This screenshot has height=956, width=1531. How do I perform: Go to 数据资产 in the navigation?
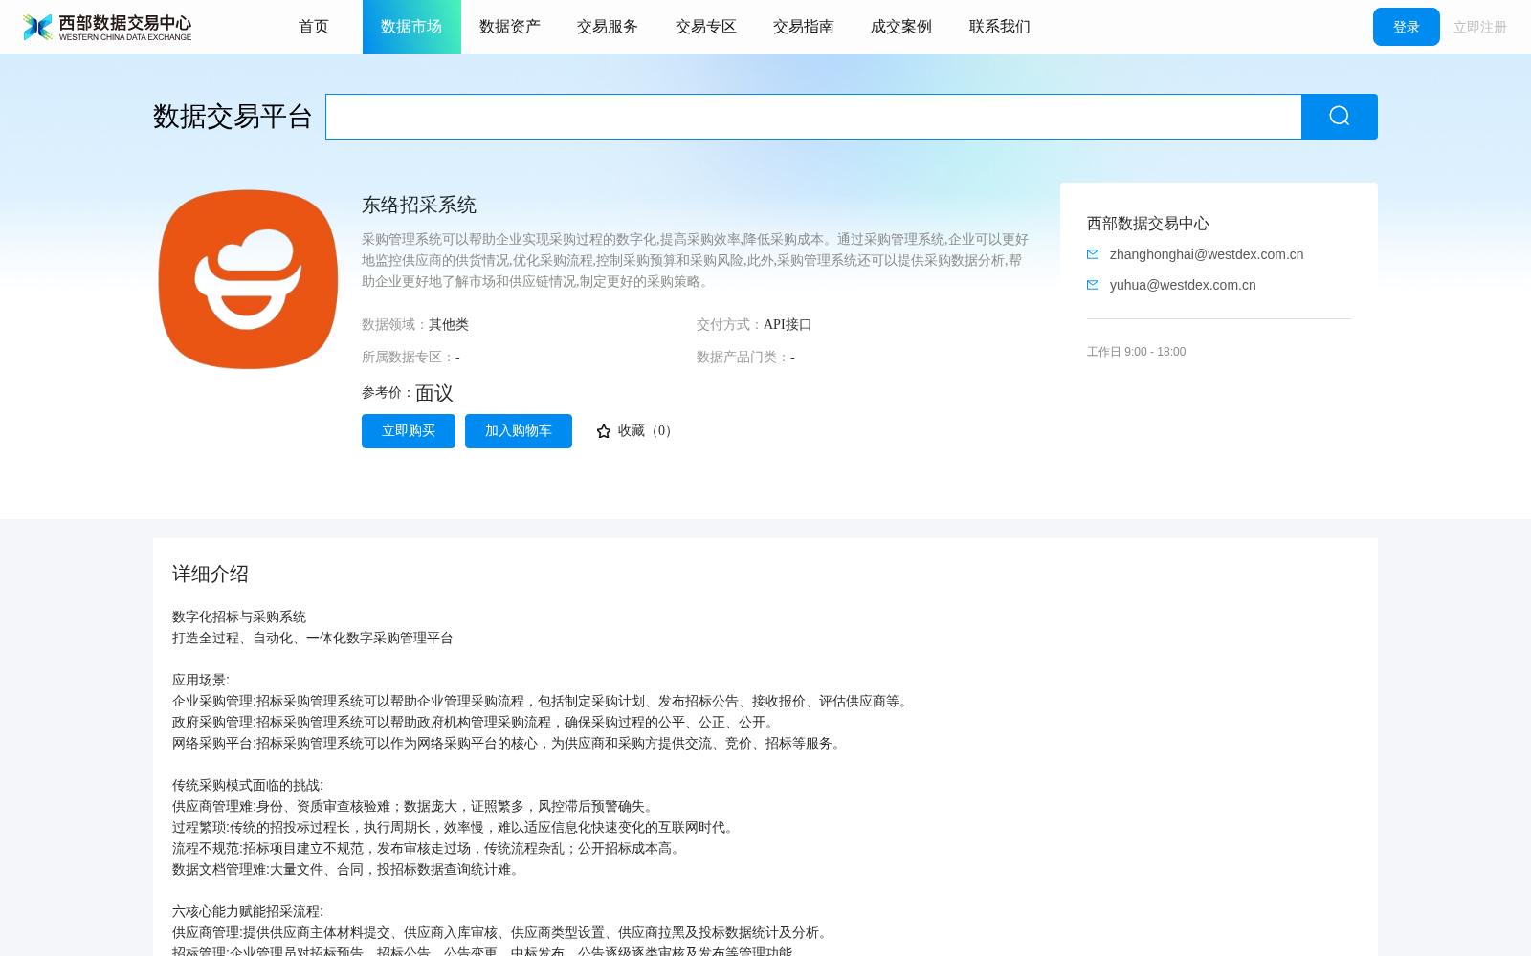coord(510,27)
